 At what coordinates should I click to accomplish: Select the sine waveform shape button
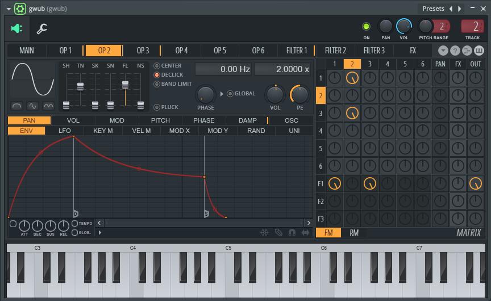[x=32, y=106]
